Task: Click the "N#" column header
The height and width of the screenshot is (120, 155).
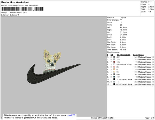Action: click(x=112, y=55)
